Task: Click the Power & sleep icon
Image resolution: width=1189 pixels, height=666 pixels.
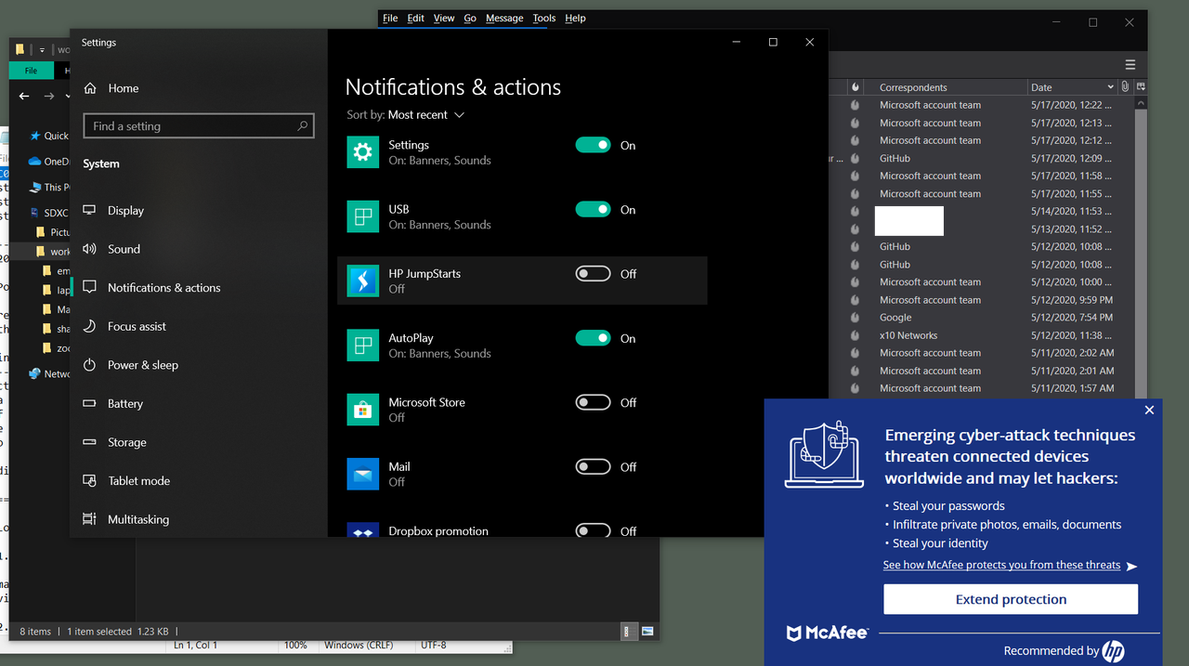Action: point(89,365)
